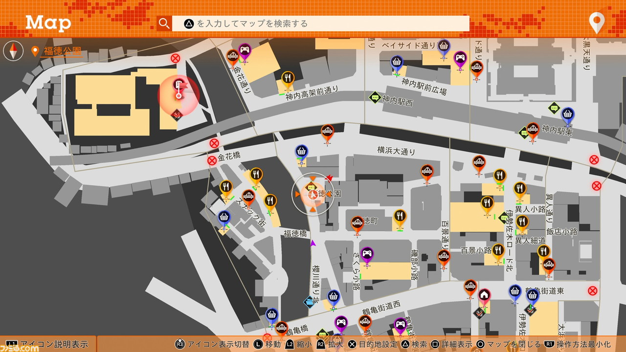Click the 詳細表示 details hint
The height and width of the screenshot is (352, 626).
[451, 344]
